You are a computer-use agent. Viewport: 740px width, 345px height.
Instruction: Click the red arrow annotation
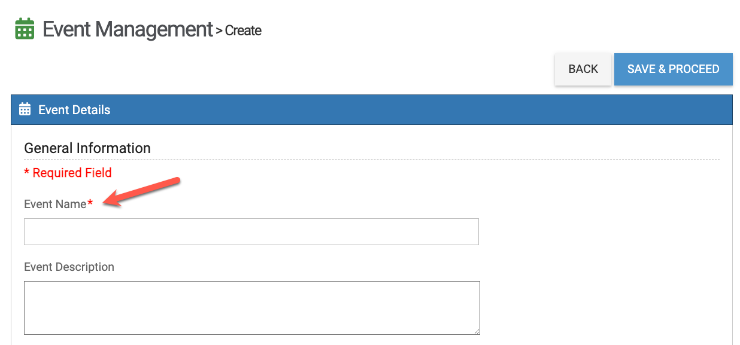(x=142, y=191)
